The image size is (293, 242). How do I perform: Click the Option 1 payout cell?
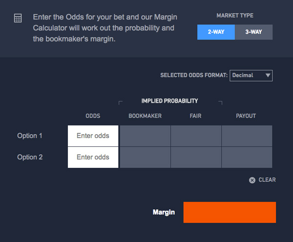[247, 136]
